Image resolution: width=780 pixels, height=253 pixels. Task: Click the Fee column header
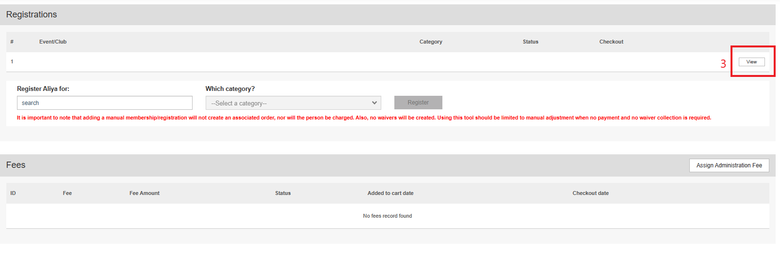point(67,193)
